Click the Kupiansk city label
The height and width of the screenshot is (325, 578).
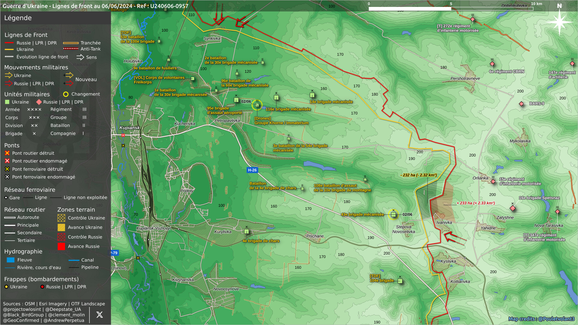pyautogui.click(x=129, y=128)
